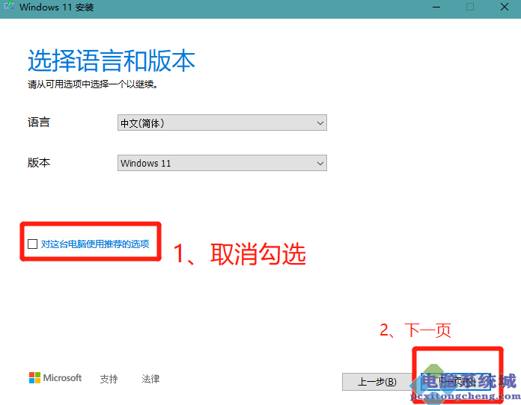The image size is (521, 405).
Task: Click the 上一步(B) button
Action: coord(377,382)
